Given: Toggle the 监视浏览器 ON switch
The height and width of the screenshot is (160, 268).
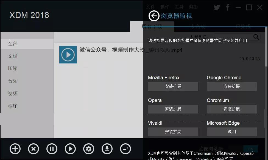Looking at the screenshot, I should point(251,149).
